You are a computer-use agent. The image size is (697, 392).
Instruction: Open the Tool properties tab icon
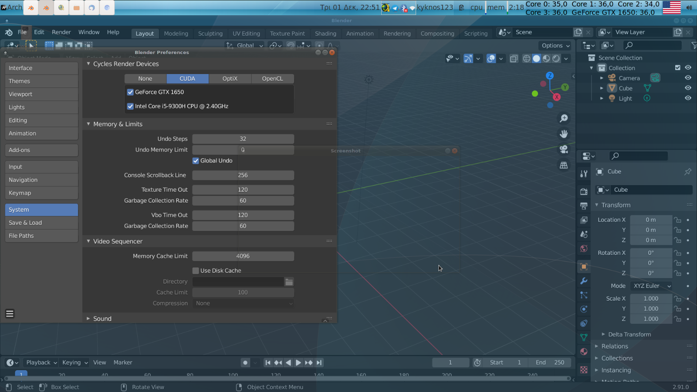584,174
